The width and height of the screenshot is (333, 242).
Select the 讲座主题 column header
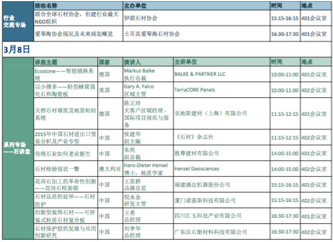pos(66,62)
